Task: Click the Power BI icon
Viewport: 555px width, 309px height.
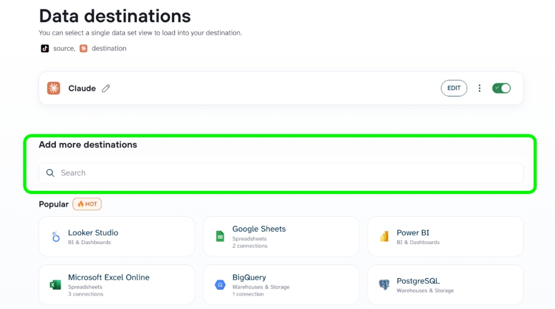Action: [x=384, y=236]
